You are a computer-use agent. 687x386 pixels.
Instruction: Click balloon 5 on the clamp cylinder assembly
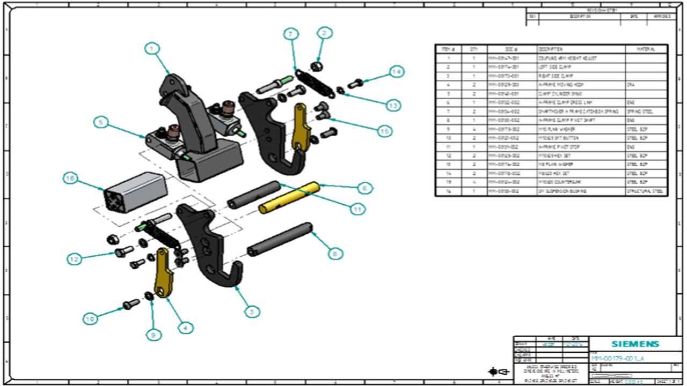(101, 122)
